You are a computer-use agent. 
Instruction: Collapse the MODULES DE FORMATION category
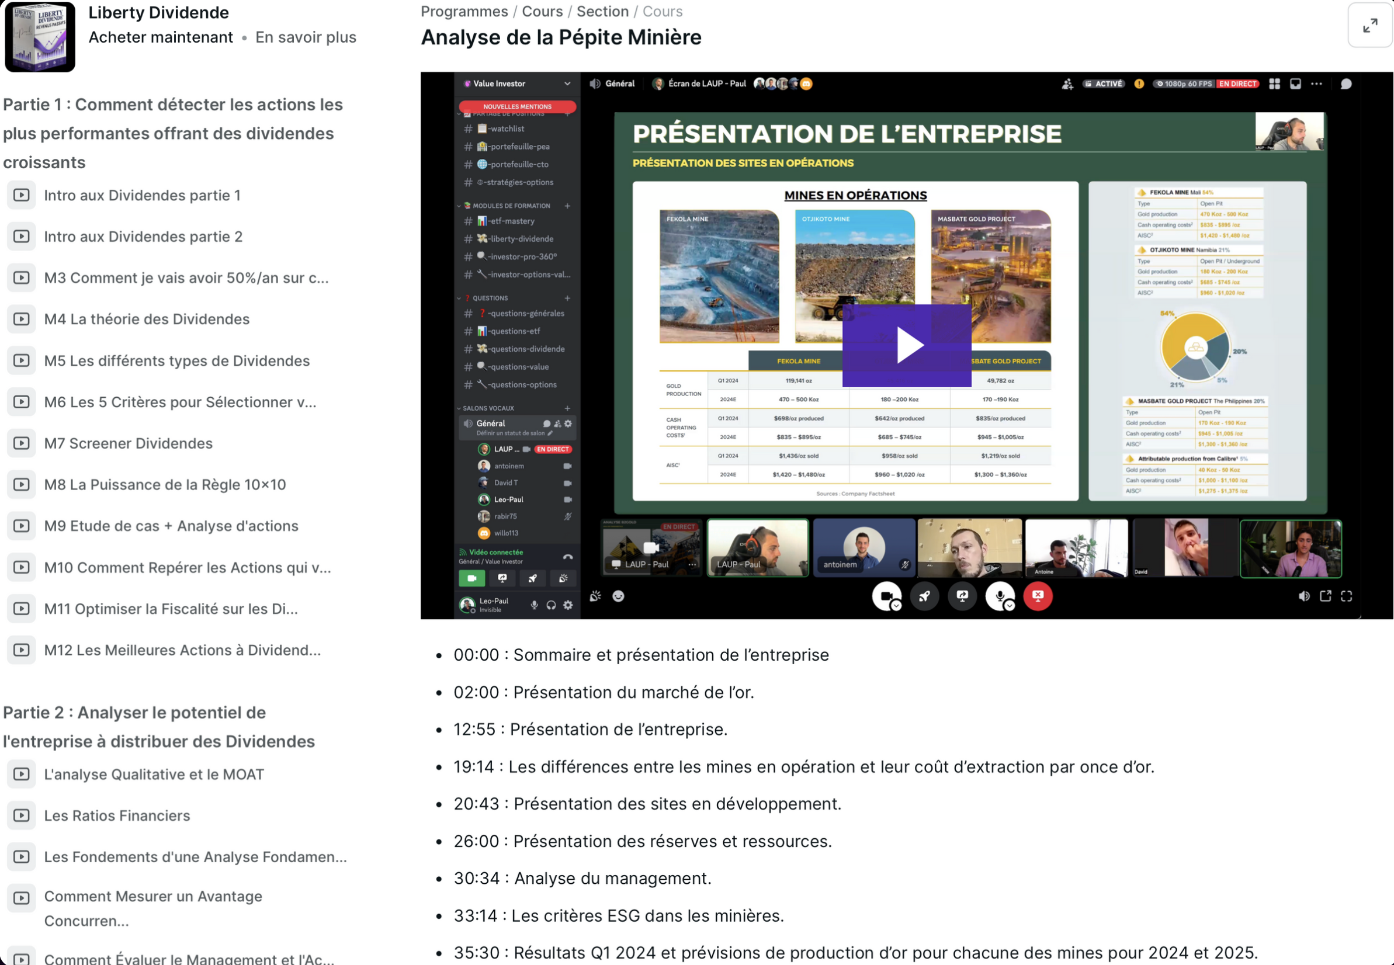pos(511,206)
